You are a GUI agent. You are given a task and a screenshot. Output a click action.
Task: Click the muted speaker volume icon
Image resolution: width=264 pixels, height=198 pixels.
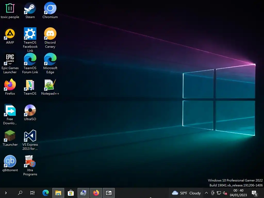[225, 193]
